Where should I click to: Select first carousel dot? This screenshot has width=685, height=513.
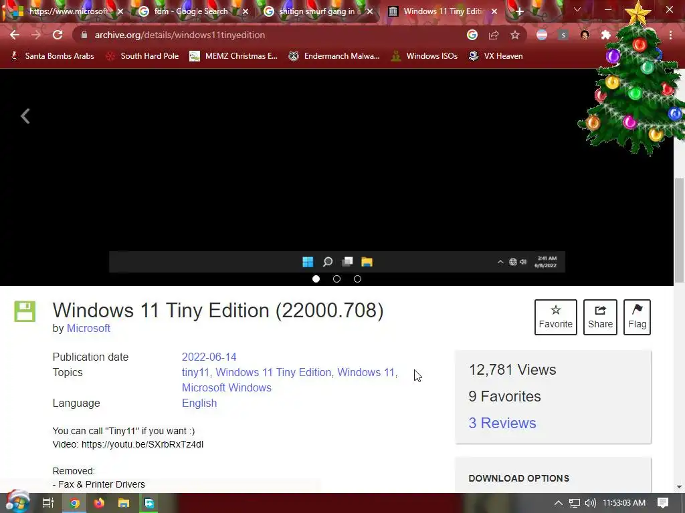316,279
